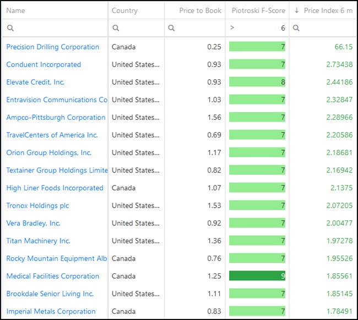358x320 pixels.
Task: Open Entravision Communications link
Action: click(57, 100)
